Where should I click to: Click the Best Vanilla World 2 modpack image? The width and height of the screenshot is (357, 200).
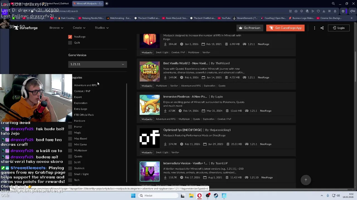(150, 71)
